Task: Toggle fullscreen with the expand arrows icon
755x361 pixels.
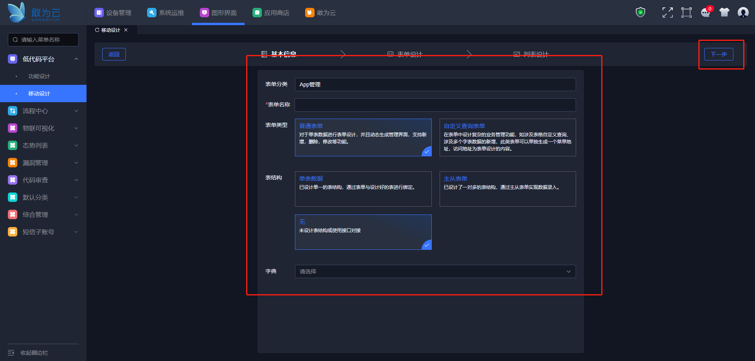Action: pyautogui.click(x=667, y=13)
